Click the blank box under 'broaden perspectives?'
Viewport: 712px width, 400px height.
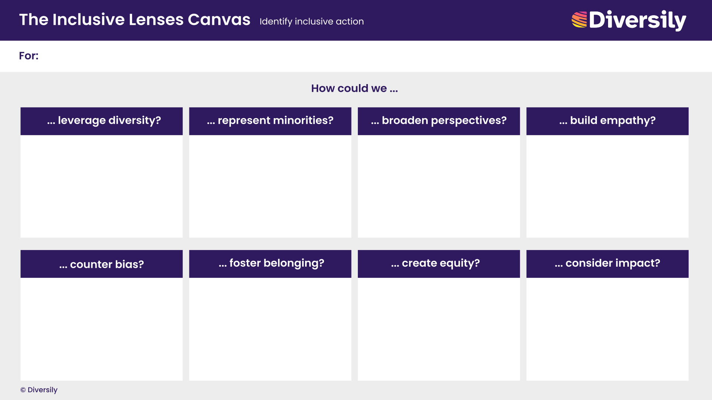pos(438,185)
